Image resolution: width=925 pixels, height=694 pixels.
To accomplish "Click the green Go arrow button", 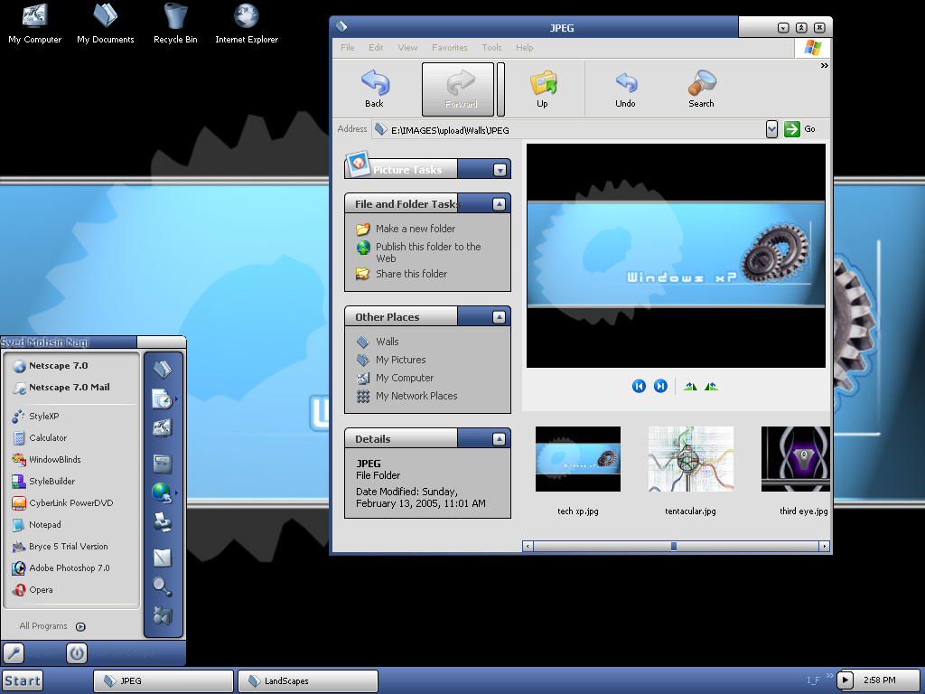I will (x=791, y=129).
